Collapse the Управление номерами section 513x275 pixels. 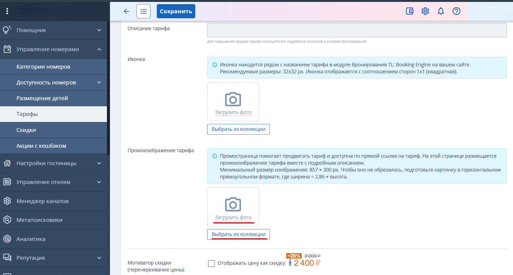coord(99,49)
